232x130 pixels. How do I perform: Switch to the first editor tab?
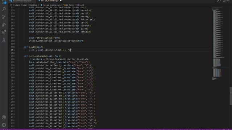(x=22, y=1)
